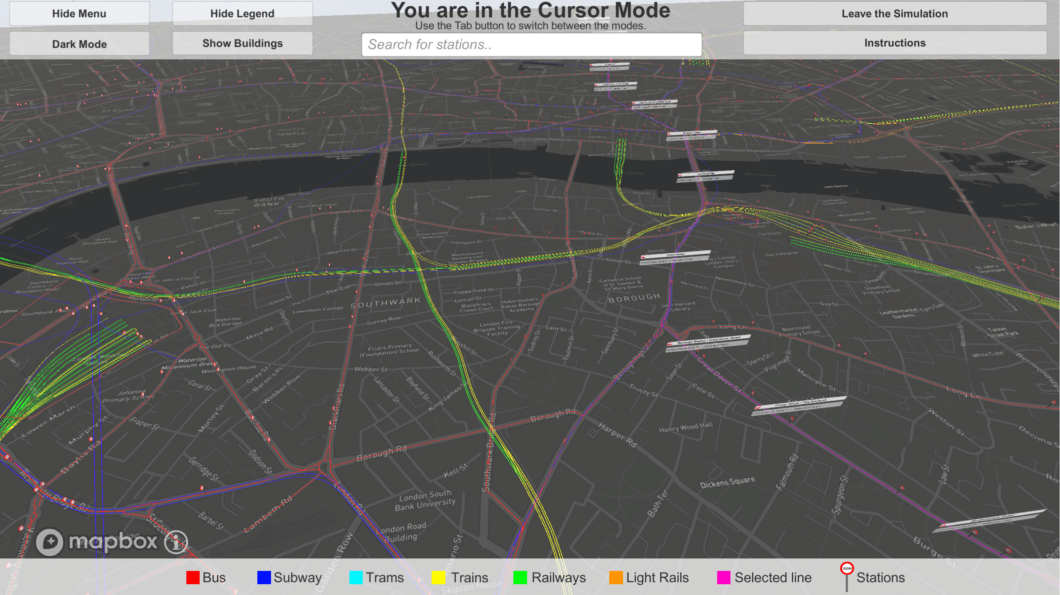Image resolution: width=1060 pixels, height=595 pixels.
Task: Click the blue Subway legend swatch
Action: 264,578
